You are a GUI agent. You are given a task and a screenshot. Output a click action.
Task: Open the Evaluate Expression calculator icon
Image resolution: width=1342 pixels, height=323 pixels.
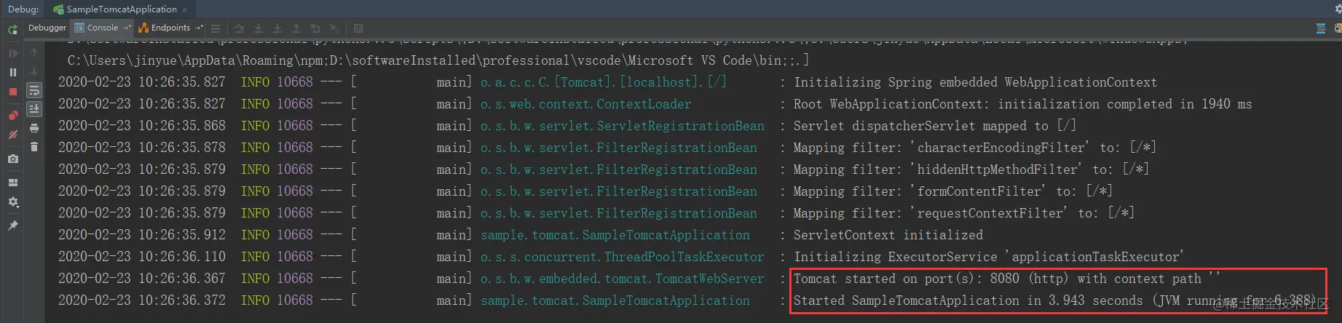[358, 28]
